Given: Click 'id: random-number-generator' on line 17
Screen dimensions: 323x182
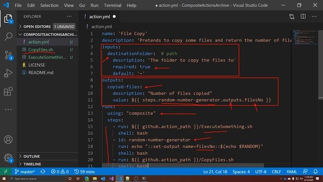Looking at the screenshot, I should pos(154,140).
